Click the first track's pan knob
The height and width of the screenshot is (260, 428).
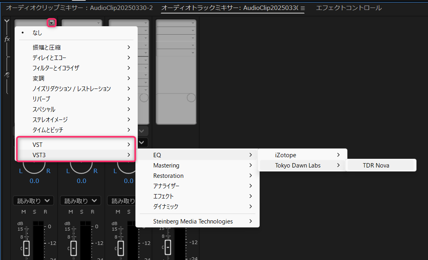click(x=34, y=166)
